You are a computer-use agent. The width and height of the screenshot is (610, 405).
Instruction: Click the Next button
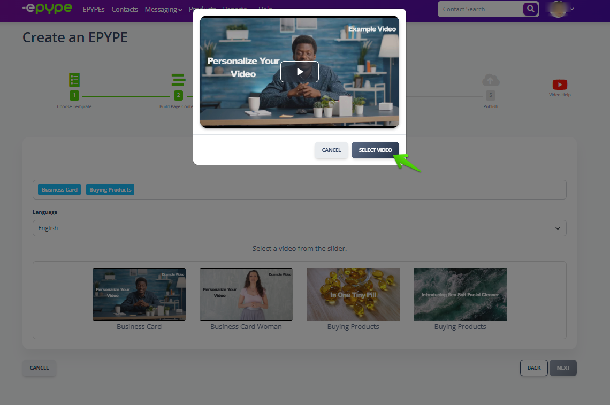563,368
